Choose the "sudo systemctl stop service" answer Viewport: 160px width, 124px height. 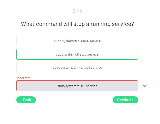point(77,54)
